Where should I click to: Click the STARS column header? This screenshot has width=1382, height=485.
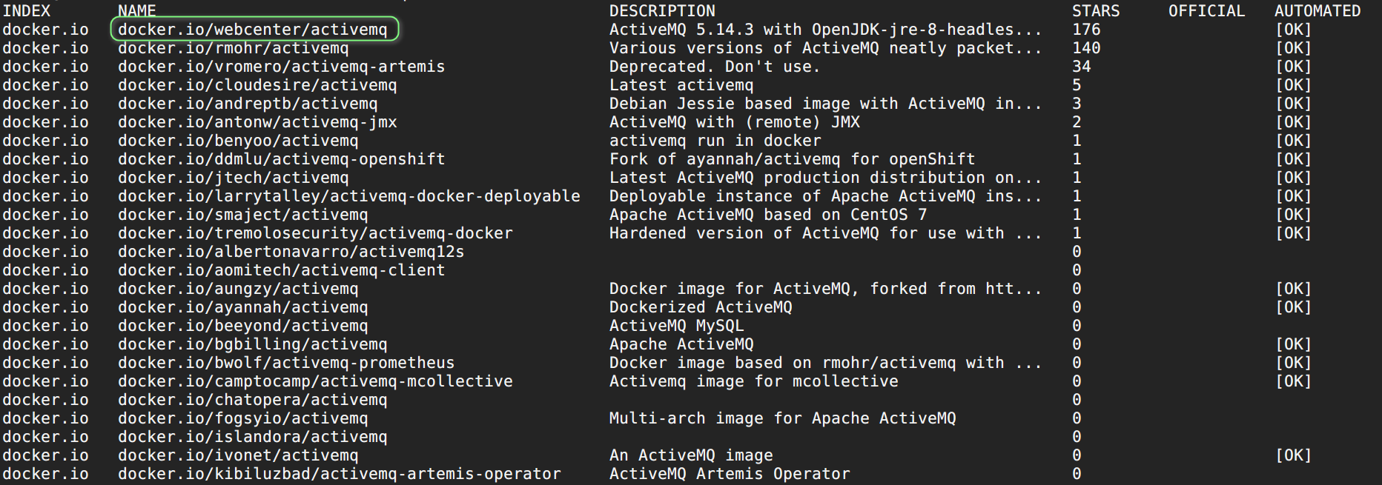[x=1096, y=11]
